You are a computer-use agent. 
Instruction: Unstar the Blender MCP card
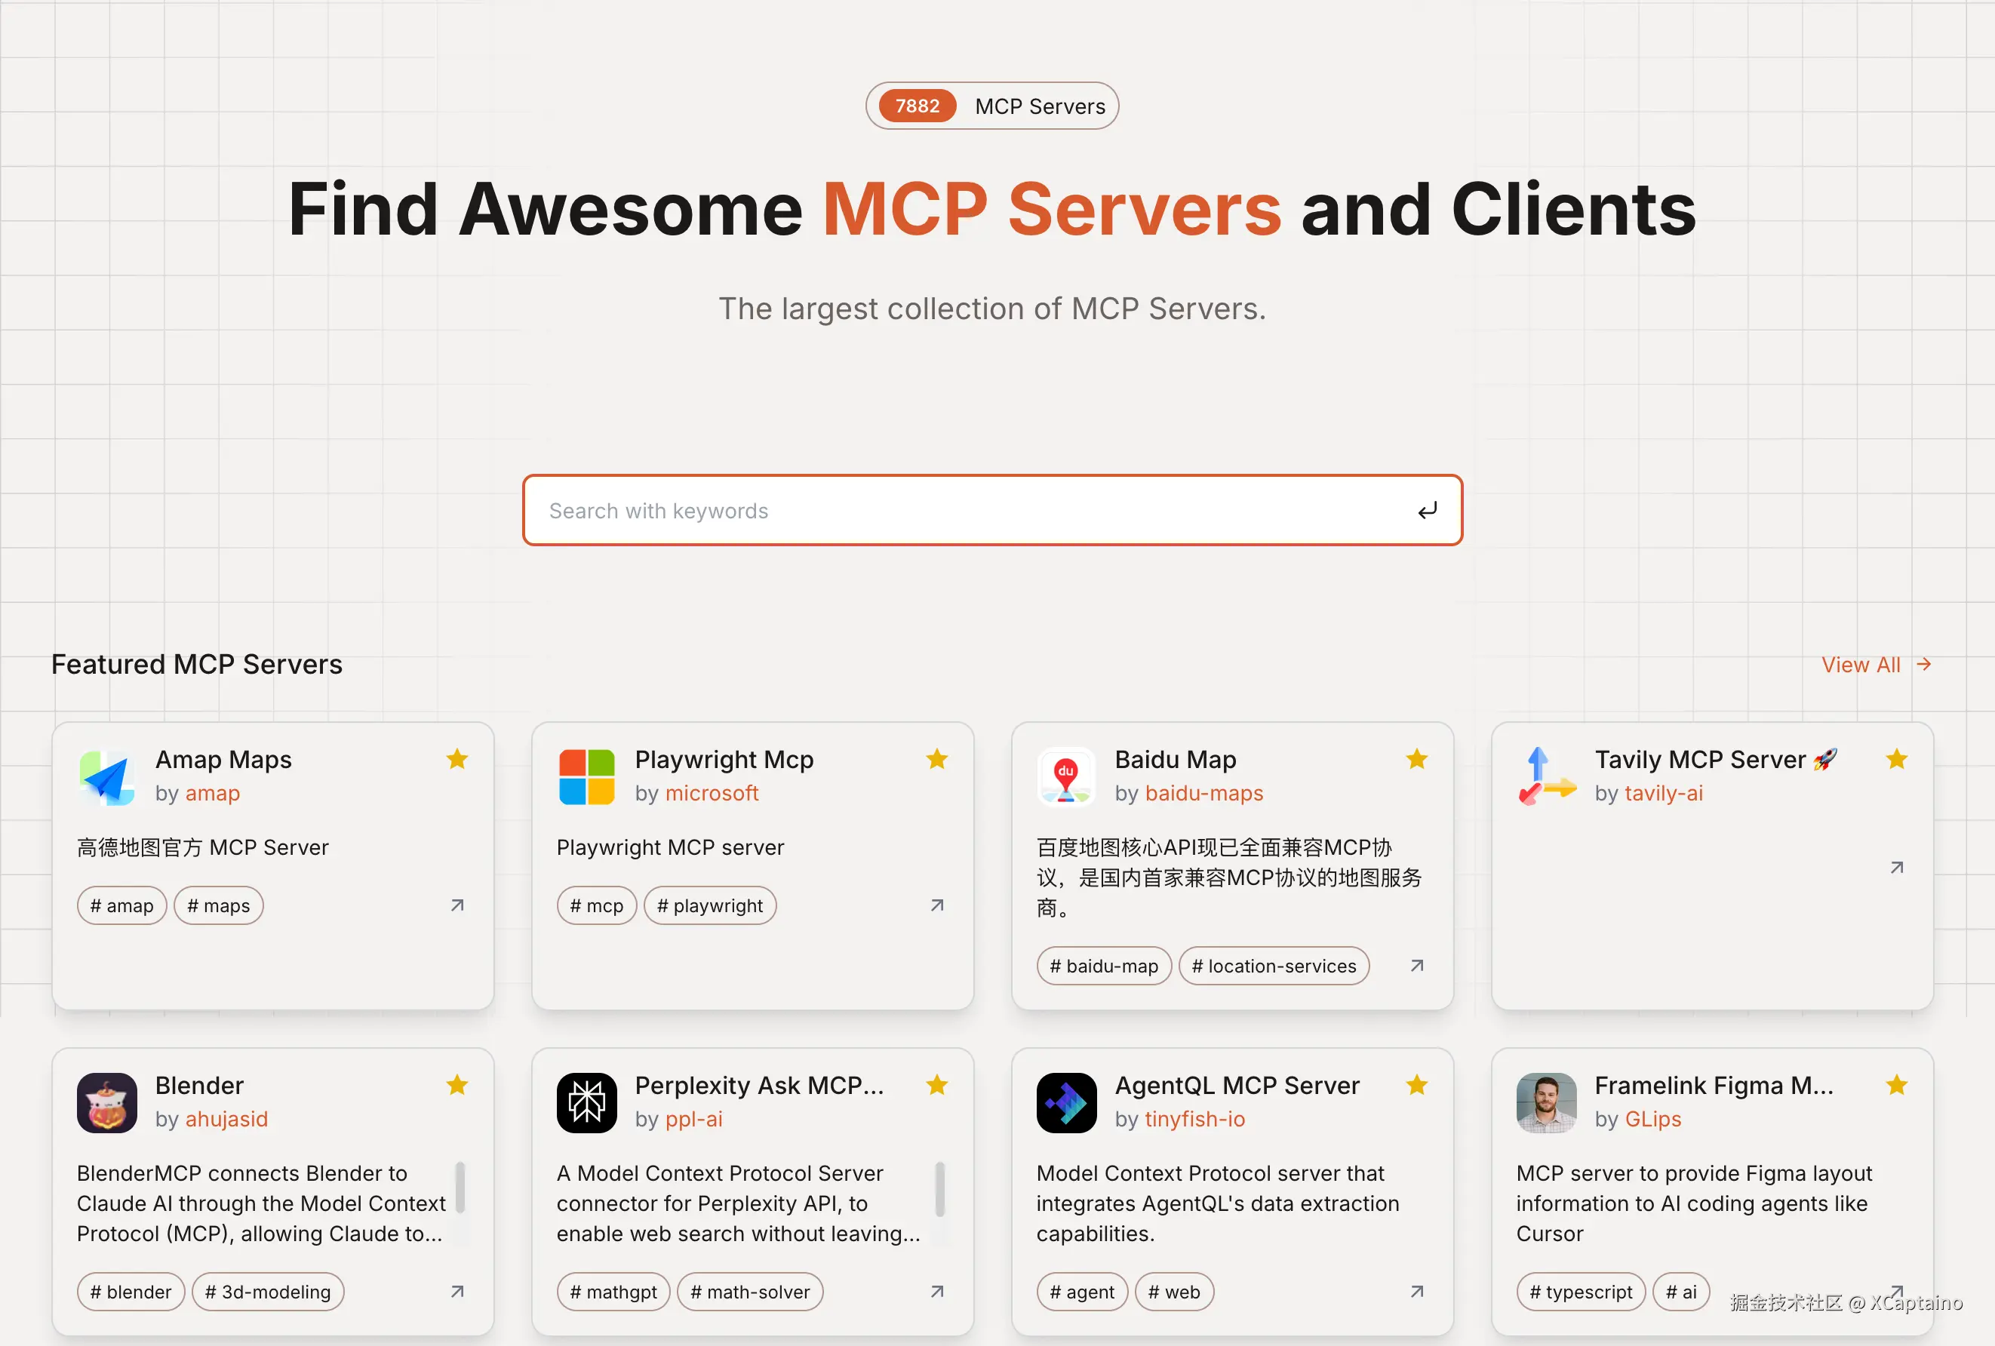(x=456, y=1085)
